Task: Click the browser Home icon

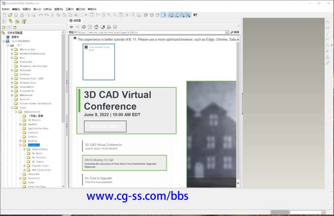Action: point(97,27)
